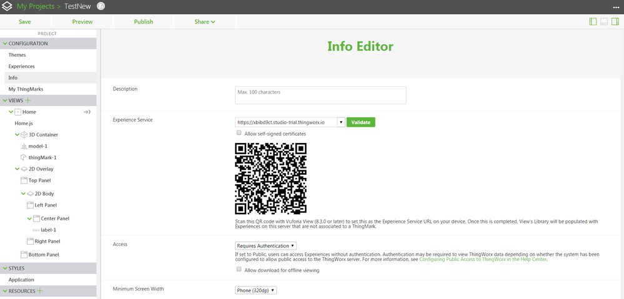Toggle the right pane layout icon
This screenshot has height=299, width=624.
[615, 21]
